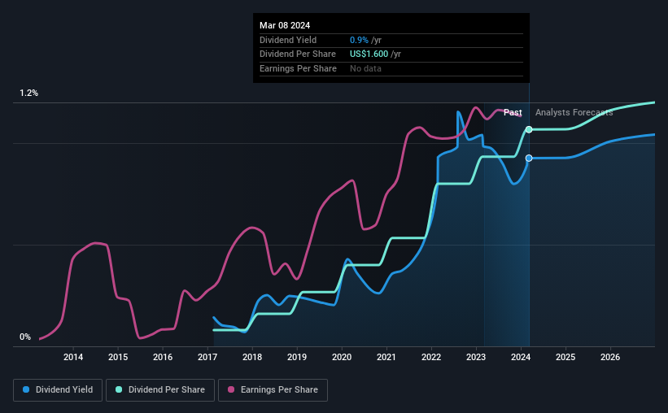The image size is (668, 413).
Task: Click the US$1.600 dividend per share value
Action: [x=369, y=54]
